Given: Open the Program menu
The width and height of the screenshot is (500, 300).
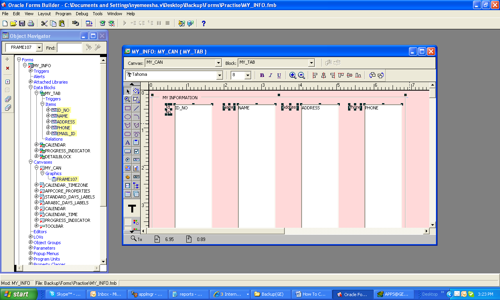Looking at the screenshot, I should 63,14.
